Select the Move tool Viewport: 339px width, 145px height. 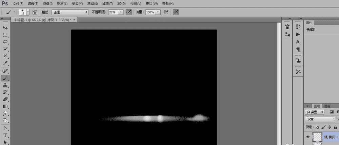(x=5, y=28)
